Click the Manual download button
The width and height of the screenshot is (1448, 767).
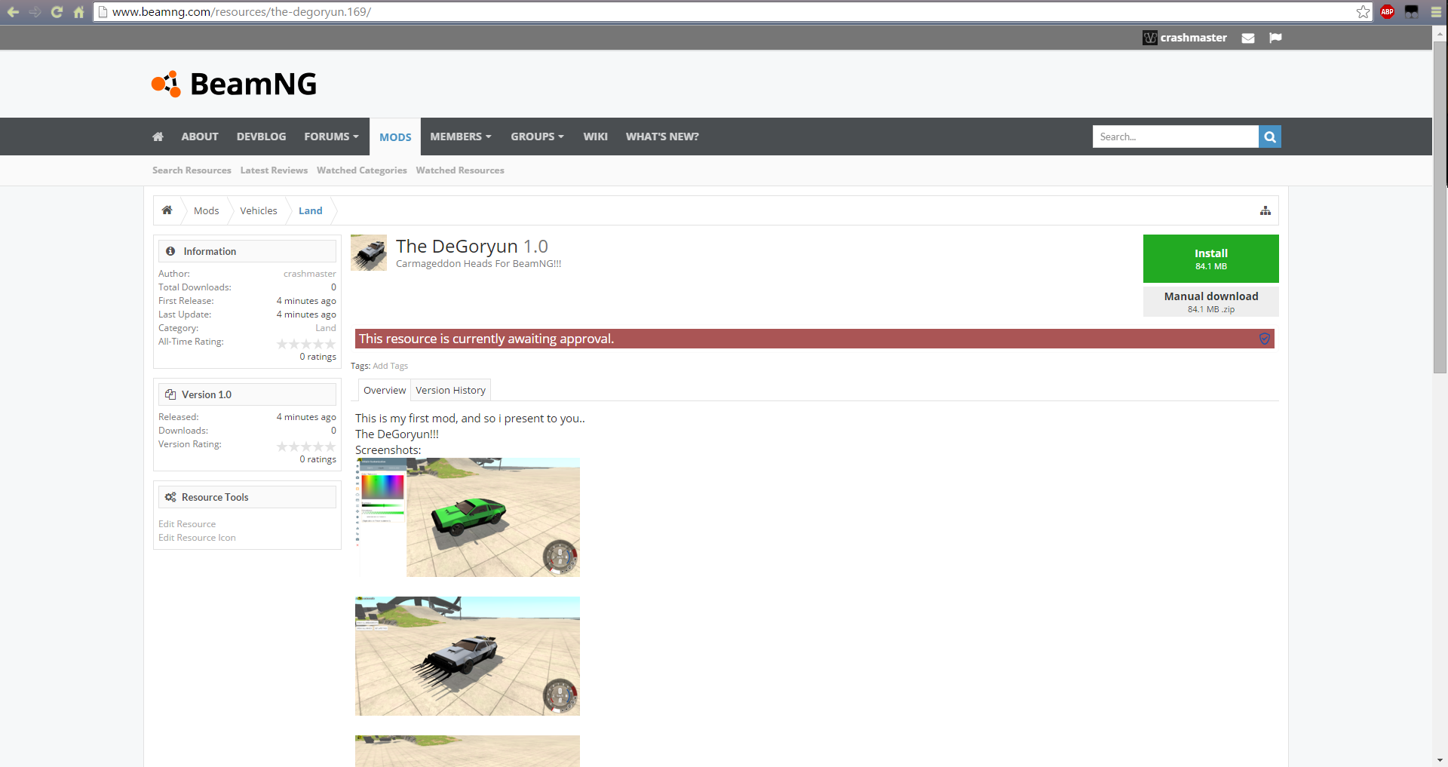pyautogui.click(x=1211, y=302)
